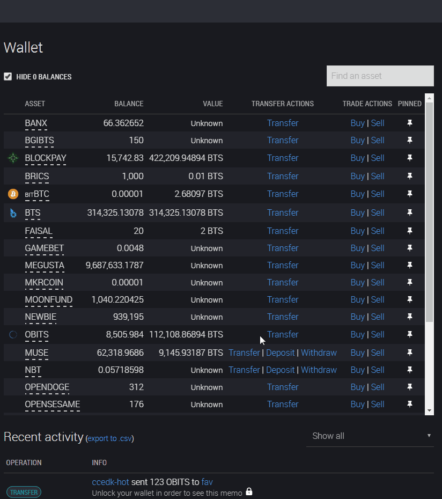
Task: Toggle pin for FAISAL row
Action: point(410,230)
